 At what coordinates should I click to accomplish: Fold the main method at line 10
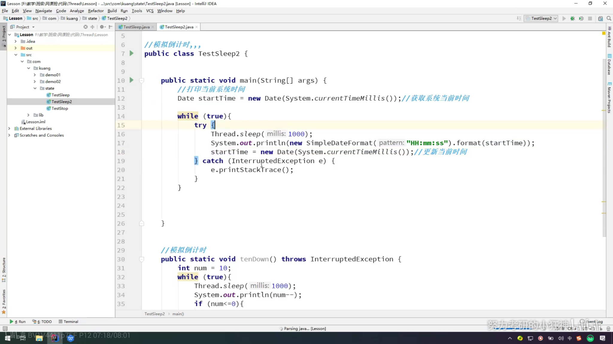pos(142,80)
